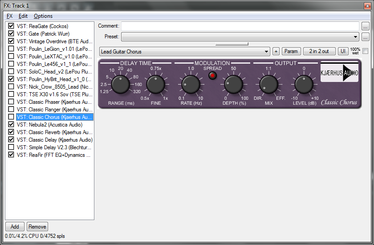Open the Options menu

click(43, 16)
